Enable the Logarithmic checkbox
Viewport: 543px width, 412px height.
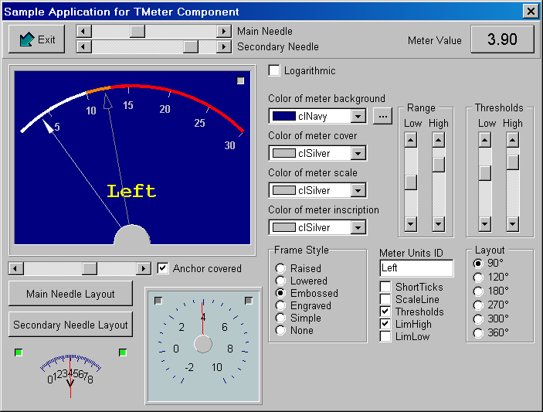click(274, 71)
